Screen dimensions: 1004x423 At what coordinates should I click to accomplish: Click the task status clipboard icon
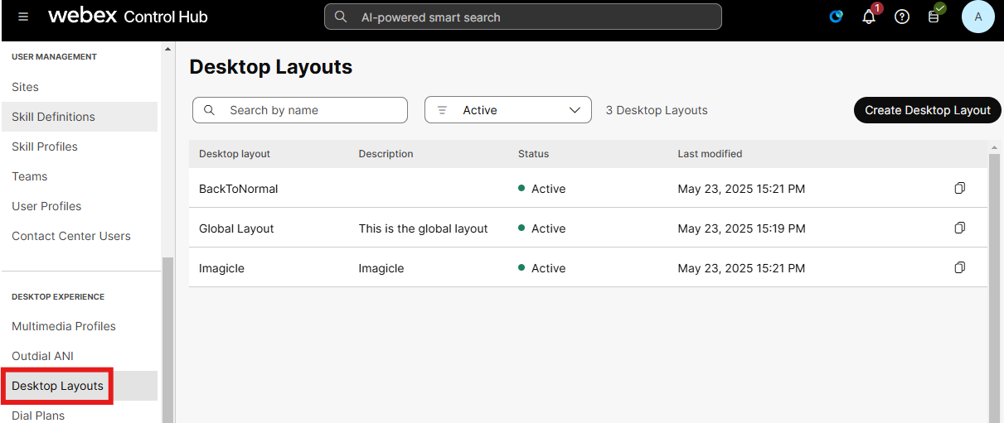(934, 17)
